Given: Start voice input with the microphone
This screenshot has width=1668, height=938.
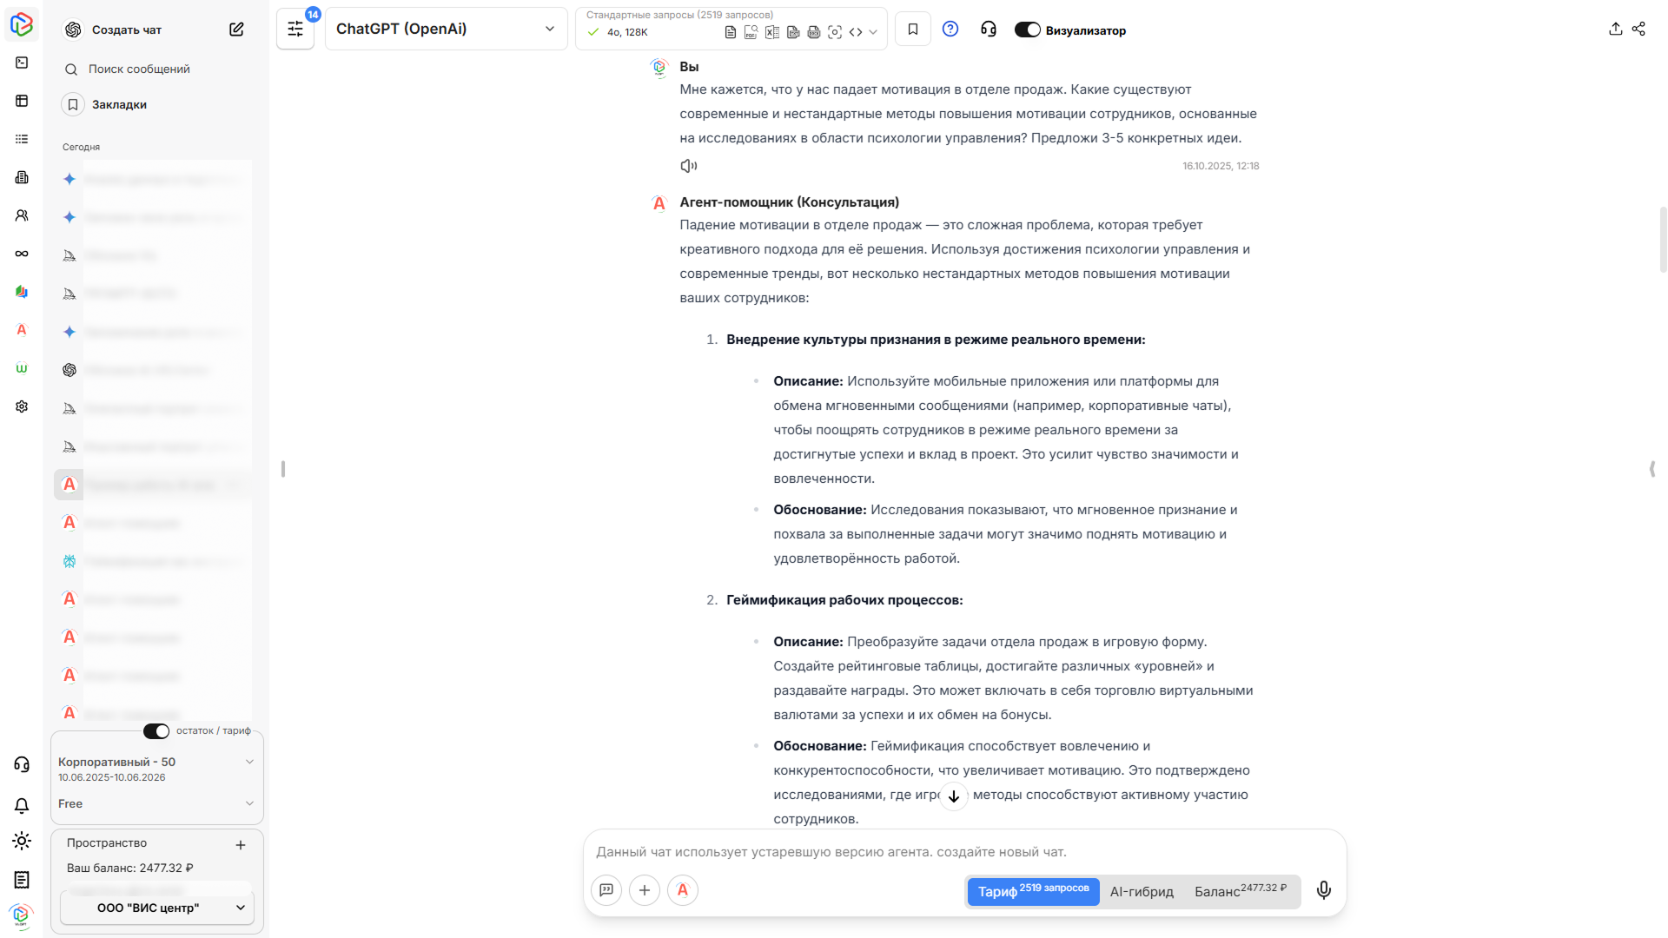Looking at the screenshot, I should (x=1323, y=890).
